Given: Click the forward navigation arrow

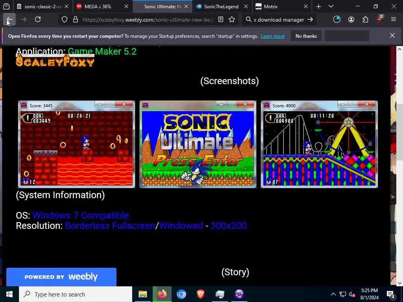Looking at the screenshot, I should [x=23, y=20].
